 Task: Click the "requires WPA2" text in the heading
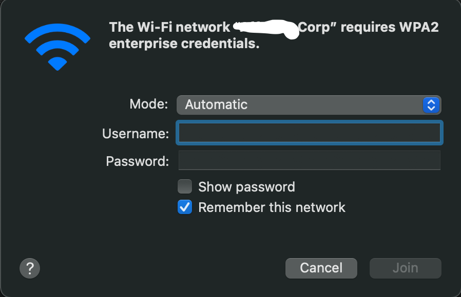coord(390,27)
